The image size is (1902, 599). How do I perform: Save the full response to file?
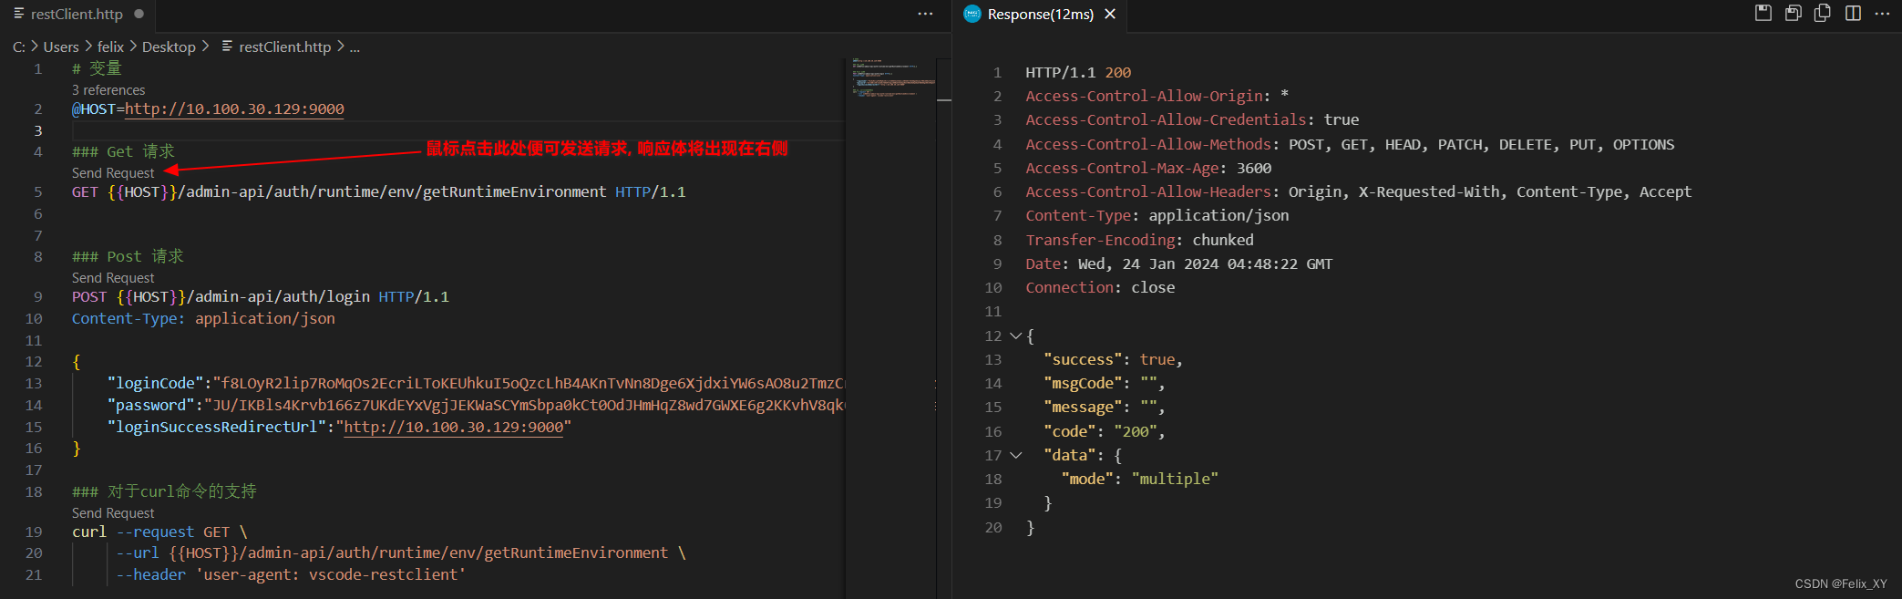tap(1763, 13)
